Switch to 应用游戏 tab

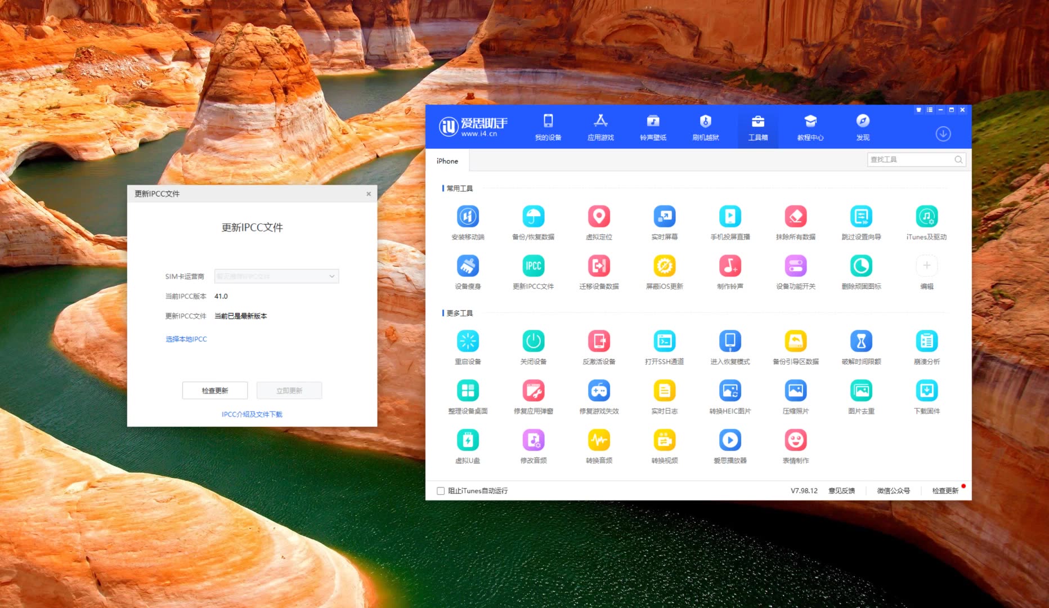600,128
